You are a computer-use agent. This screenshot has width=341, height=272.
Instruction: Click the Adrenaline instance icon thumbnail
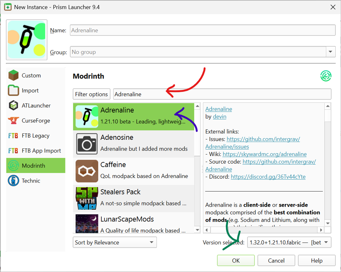[x=27, y=40]
